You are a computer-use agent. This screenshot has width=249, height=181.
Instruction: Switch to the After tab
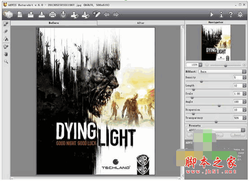coord(141,23)
